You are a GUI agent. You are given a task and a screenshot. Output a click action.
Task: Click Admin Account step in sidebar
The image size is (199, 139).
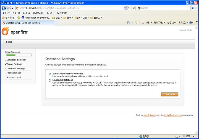(14, 77)
